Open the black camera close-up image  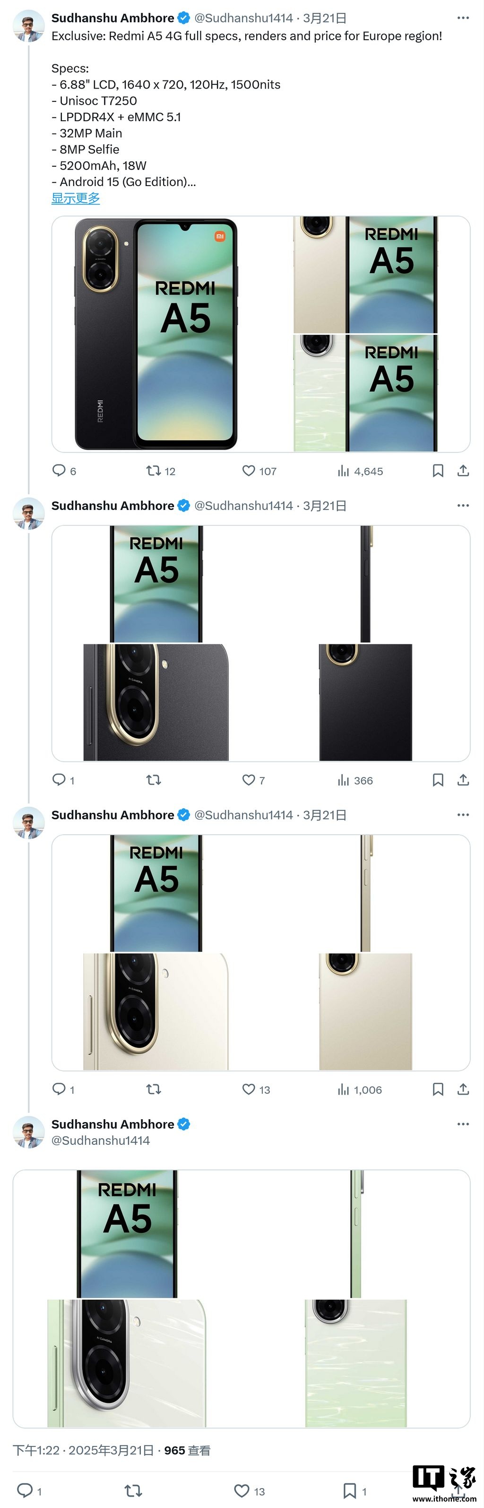(x=156, y=703)
